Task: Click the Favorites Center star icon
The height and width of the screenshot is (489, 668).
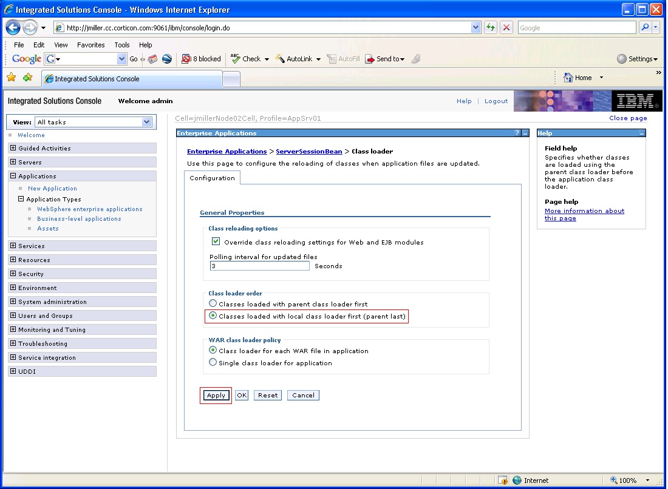Action: coord(12,78)
